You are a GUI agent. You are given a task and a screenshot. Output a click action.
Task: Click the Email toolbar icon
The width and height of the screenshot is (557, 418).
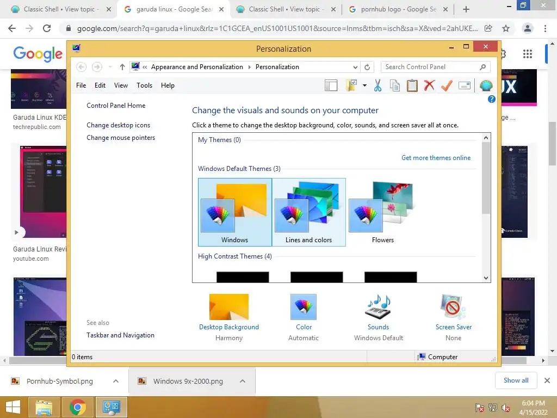point(465,85)
